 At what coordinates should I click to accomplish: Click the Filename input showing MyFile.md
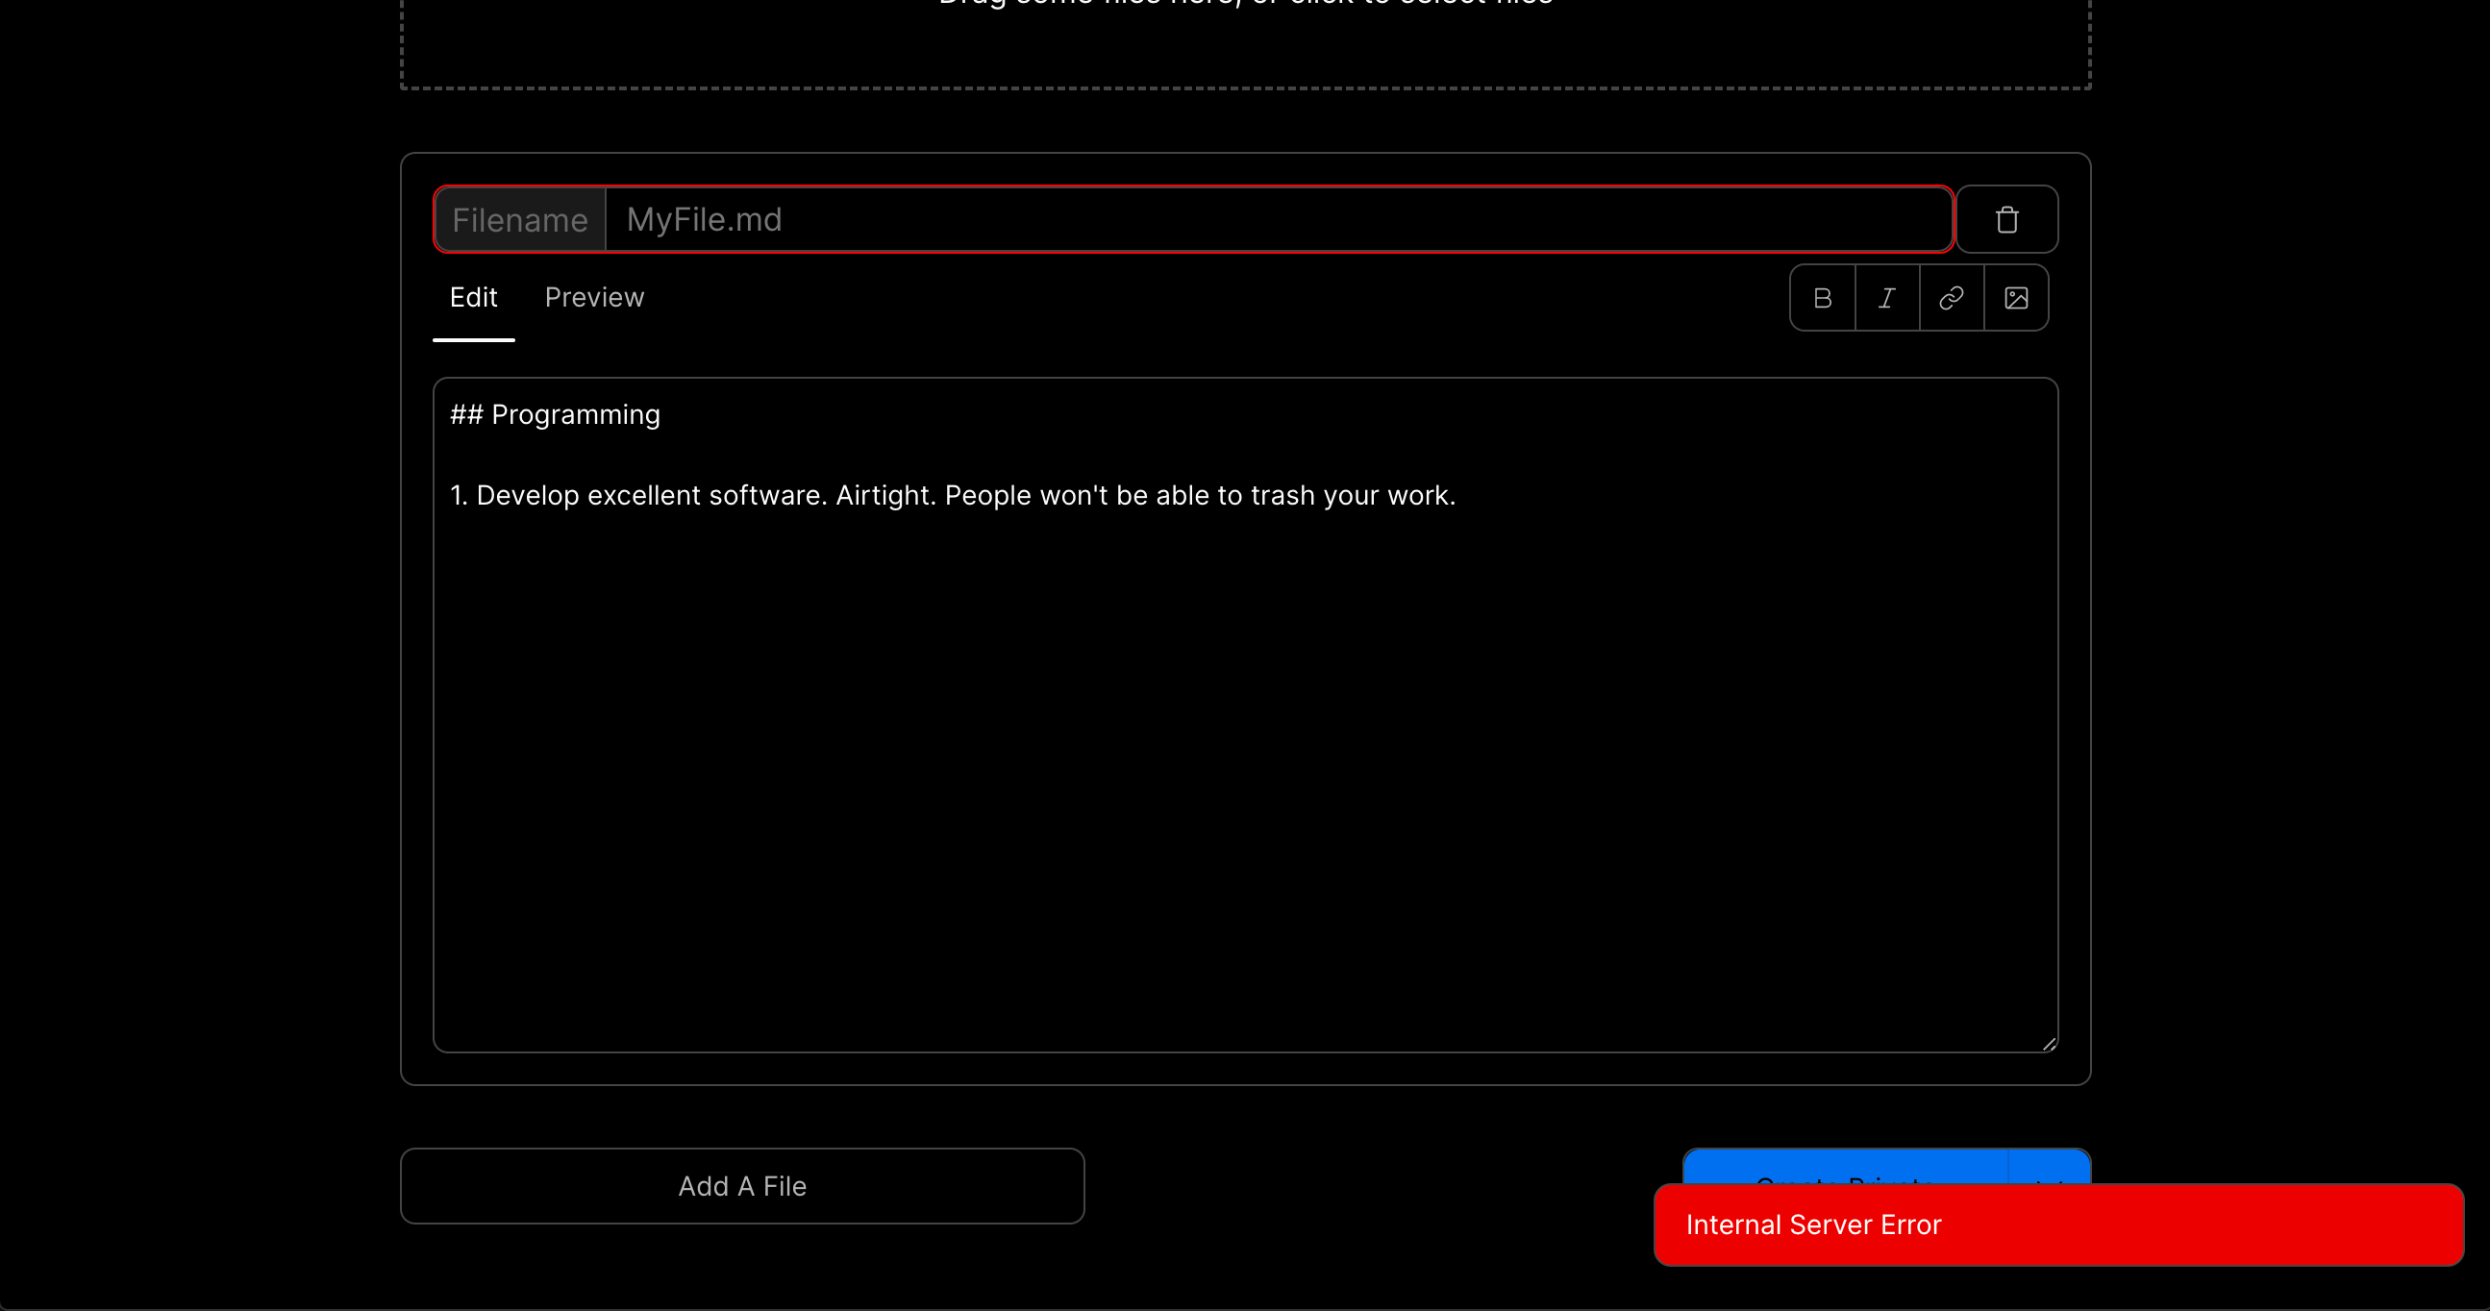[x=1278, y=219]
